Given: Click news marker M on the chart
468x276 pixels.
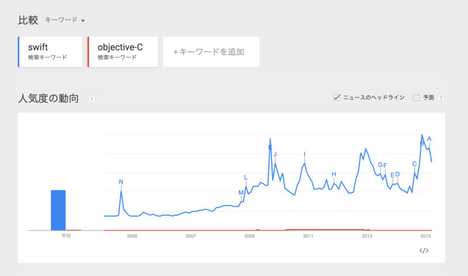Looking at the screenshot, I should [241, 192].
